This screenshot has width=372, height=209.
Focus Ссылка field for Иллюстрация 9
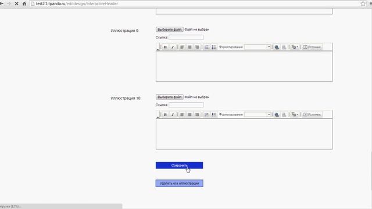point(186,37)
